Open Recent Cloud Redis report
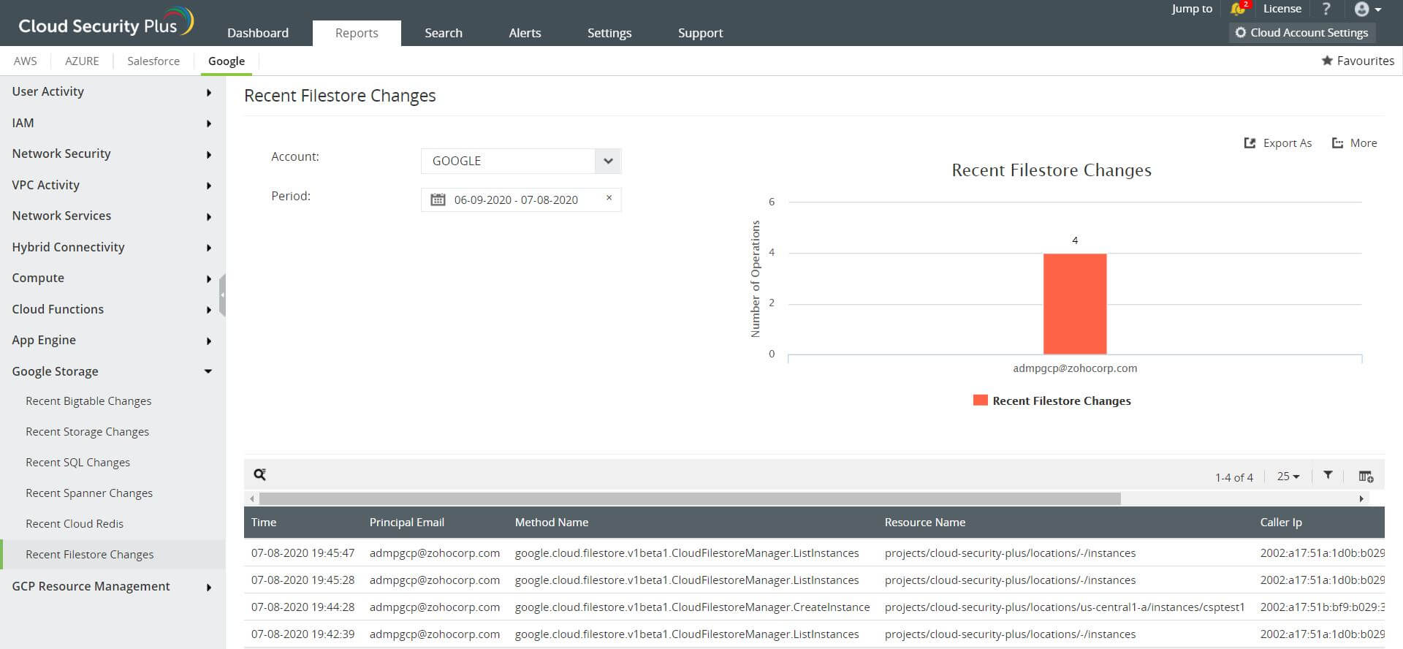The width and height of the screenshot is (1403, 649). (x=75, y=524)
